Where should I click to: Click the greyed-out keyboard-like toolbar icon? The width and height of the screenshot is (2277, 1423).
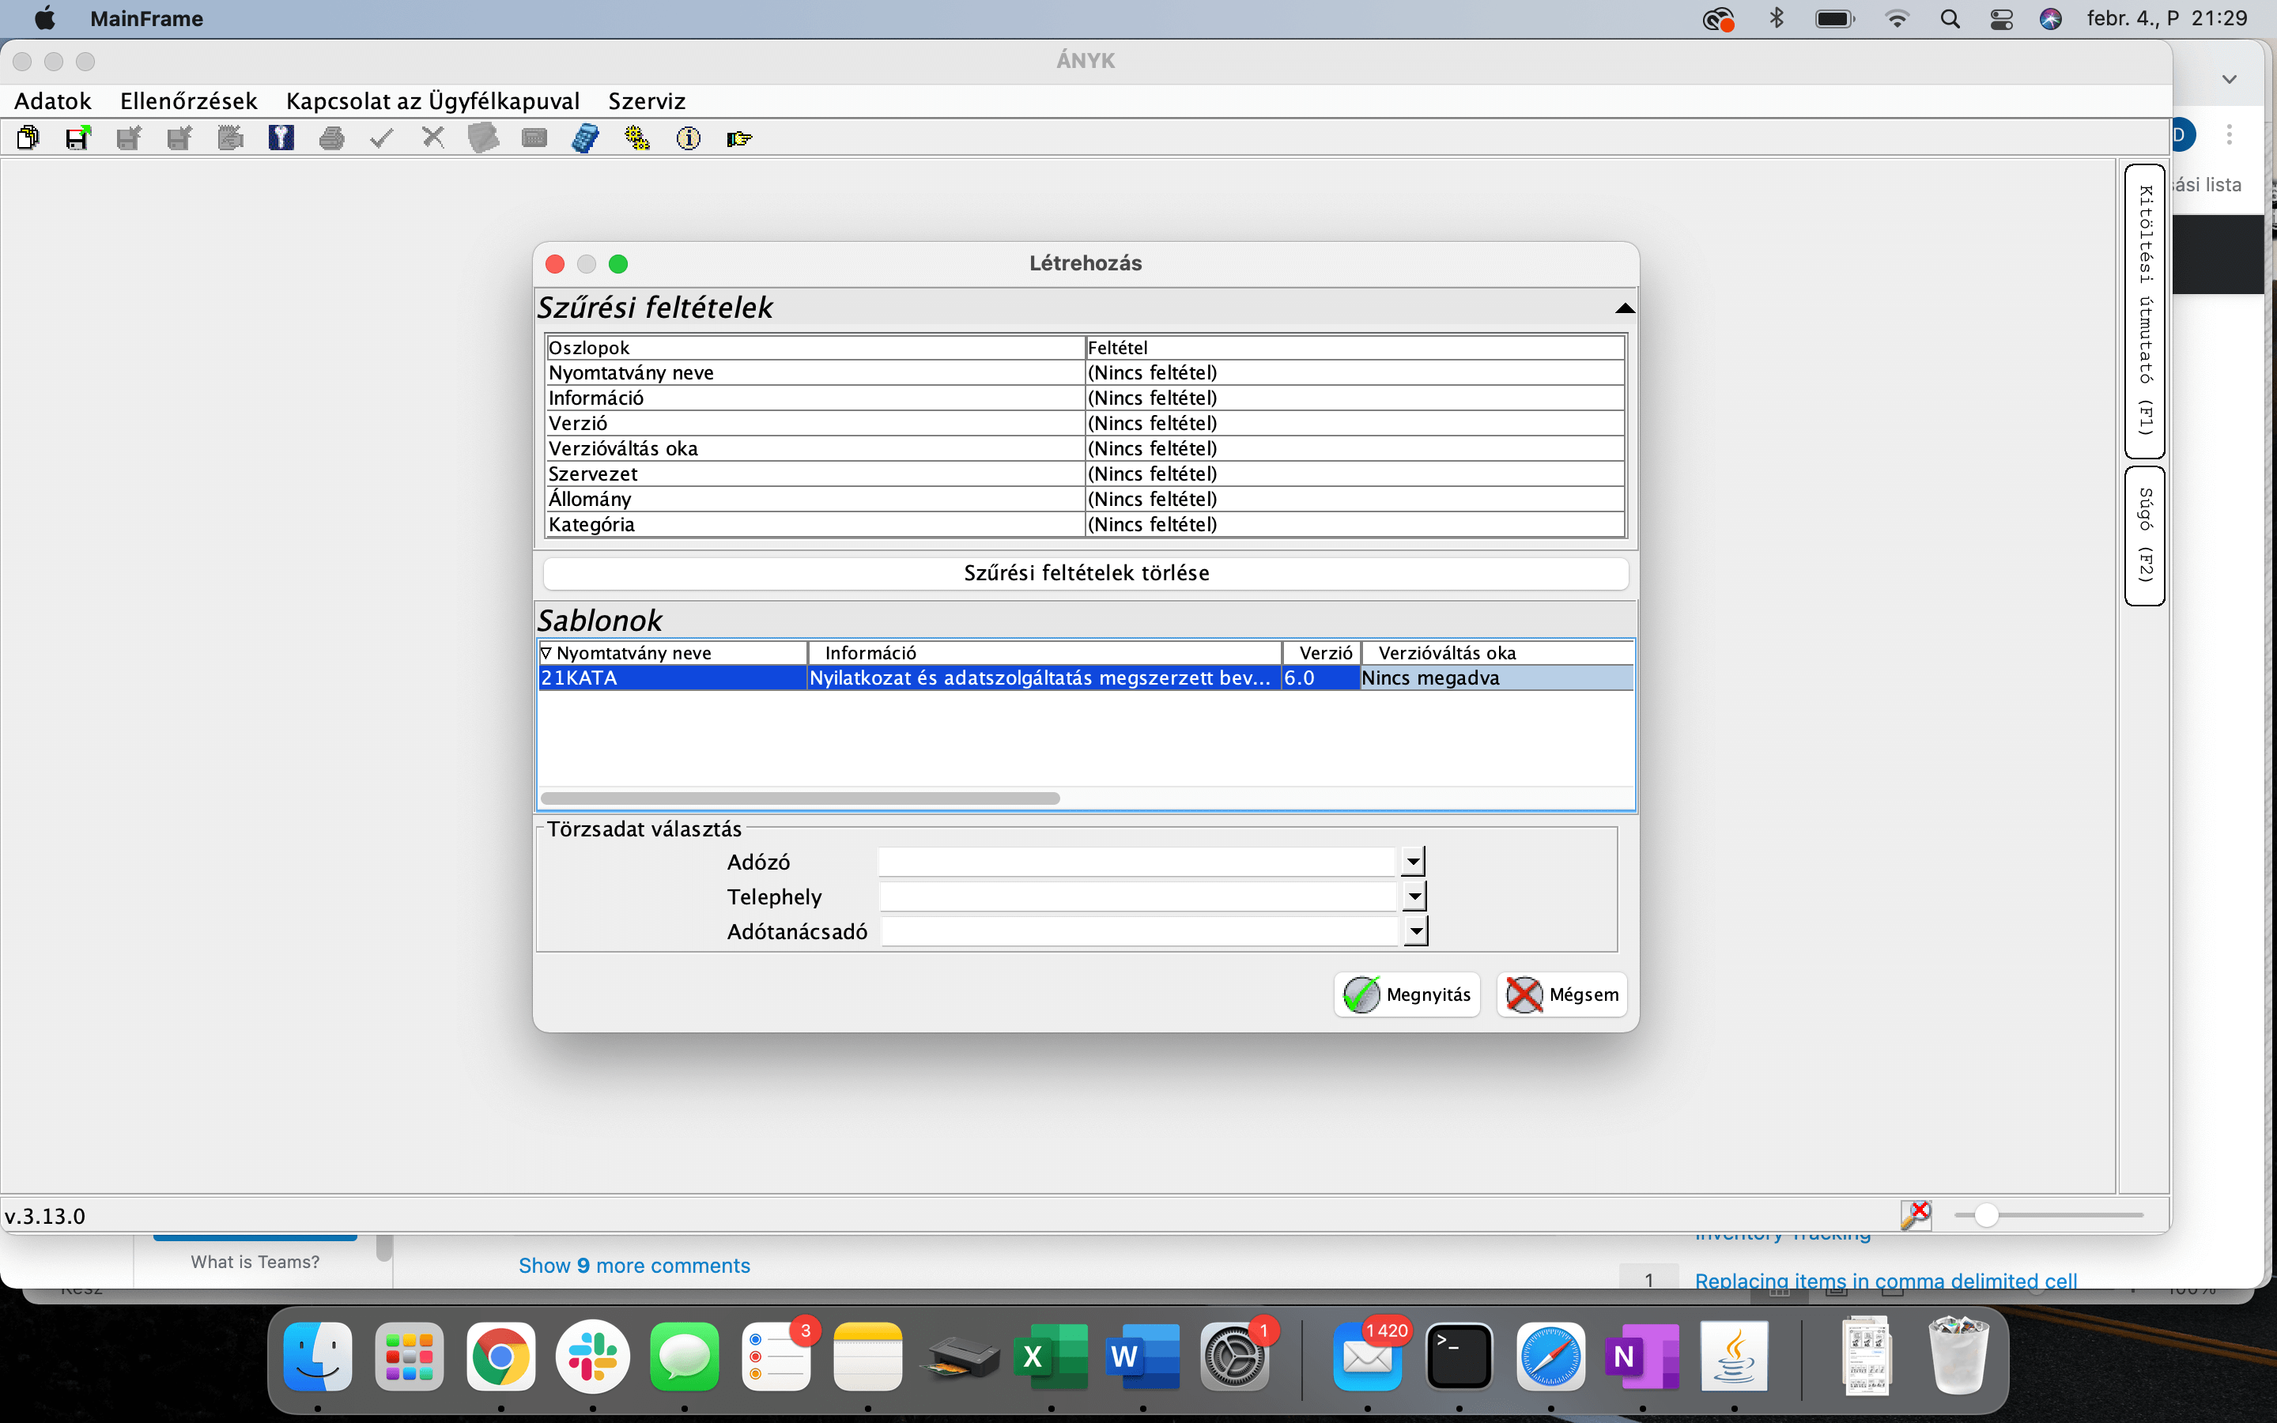[534, 138]
